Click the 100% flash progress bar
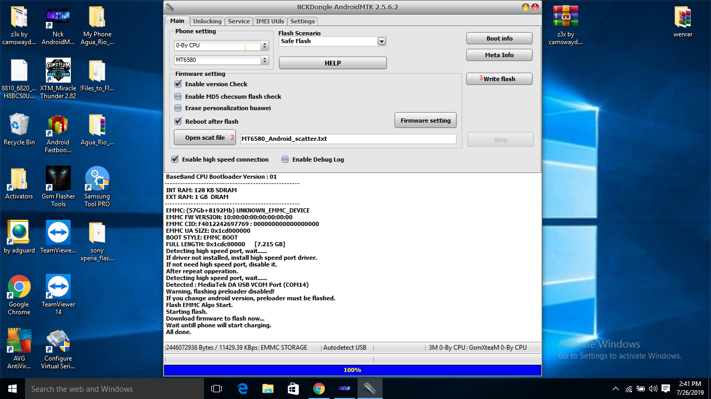The image size is (711, 399). (x=352, y=370)
